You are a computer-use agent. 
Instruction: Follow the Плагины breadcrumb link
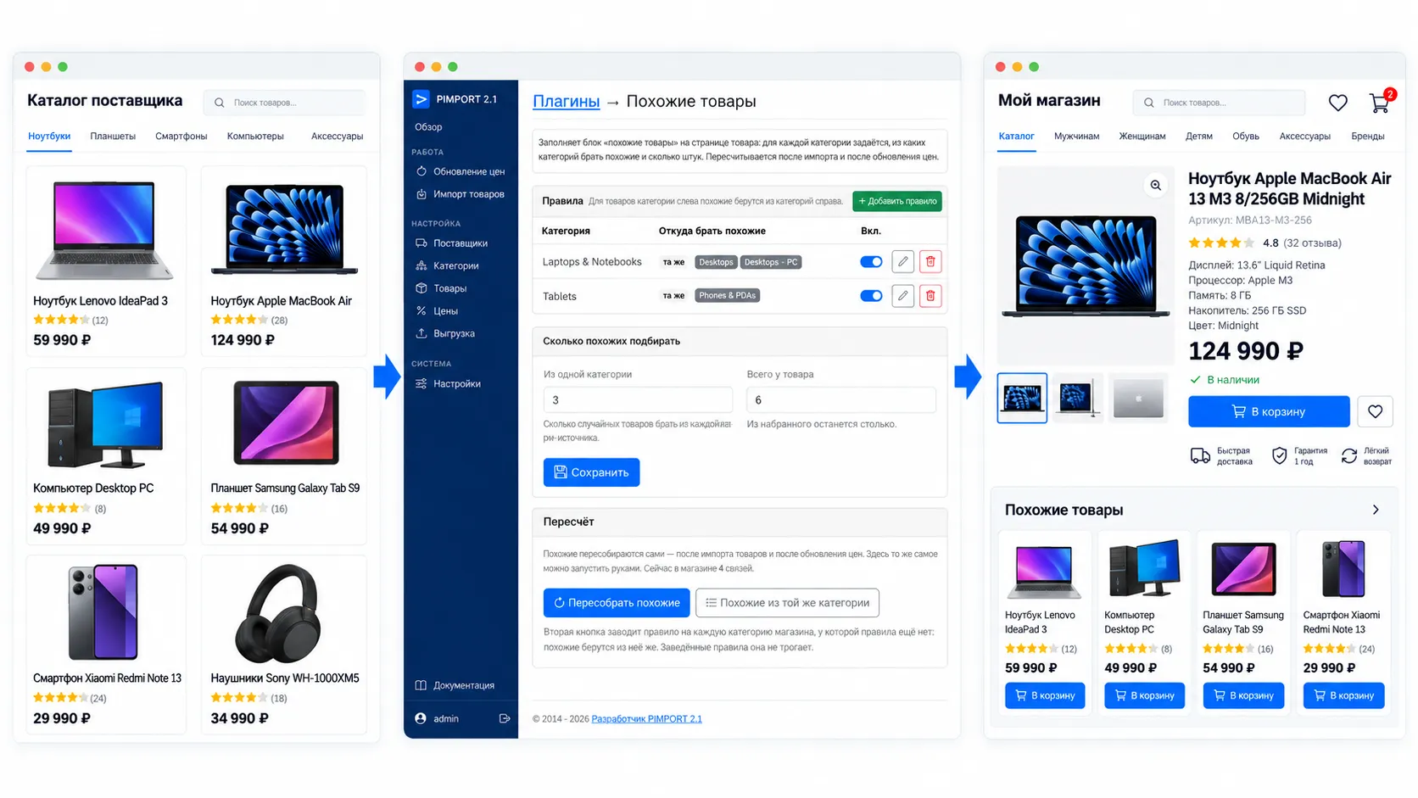[566, 102]
